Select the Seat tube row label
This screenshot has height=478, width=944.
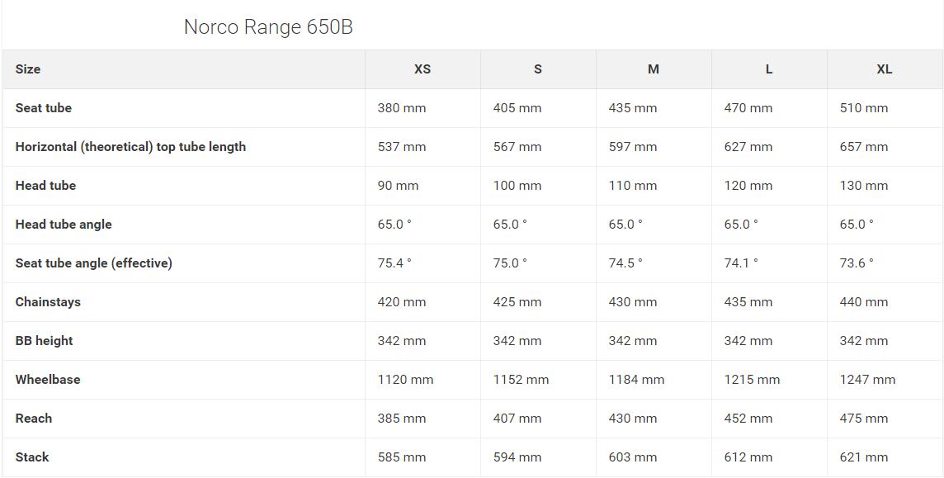pos(44,108)
